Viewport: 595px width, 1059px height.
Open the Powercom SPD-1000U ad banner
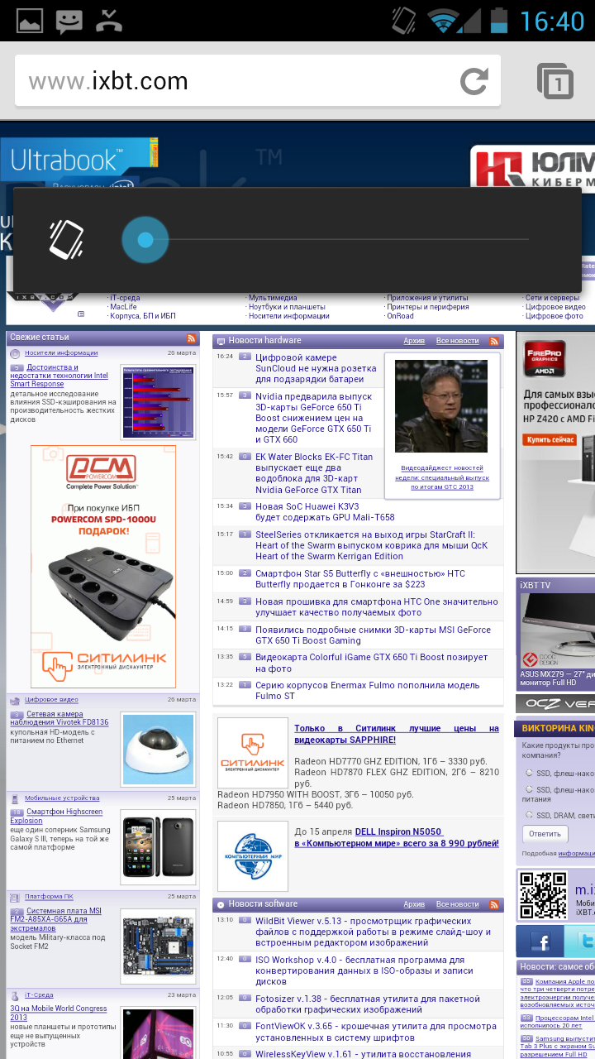(x=103, y=567)
